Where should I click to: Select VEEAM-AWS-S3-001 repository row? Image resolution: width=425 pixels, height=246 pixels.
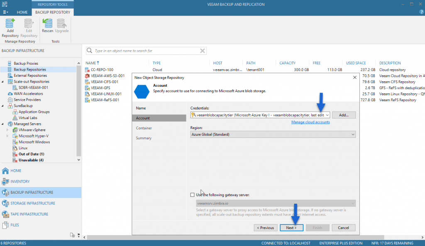108,76
